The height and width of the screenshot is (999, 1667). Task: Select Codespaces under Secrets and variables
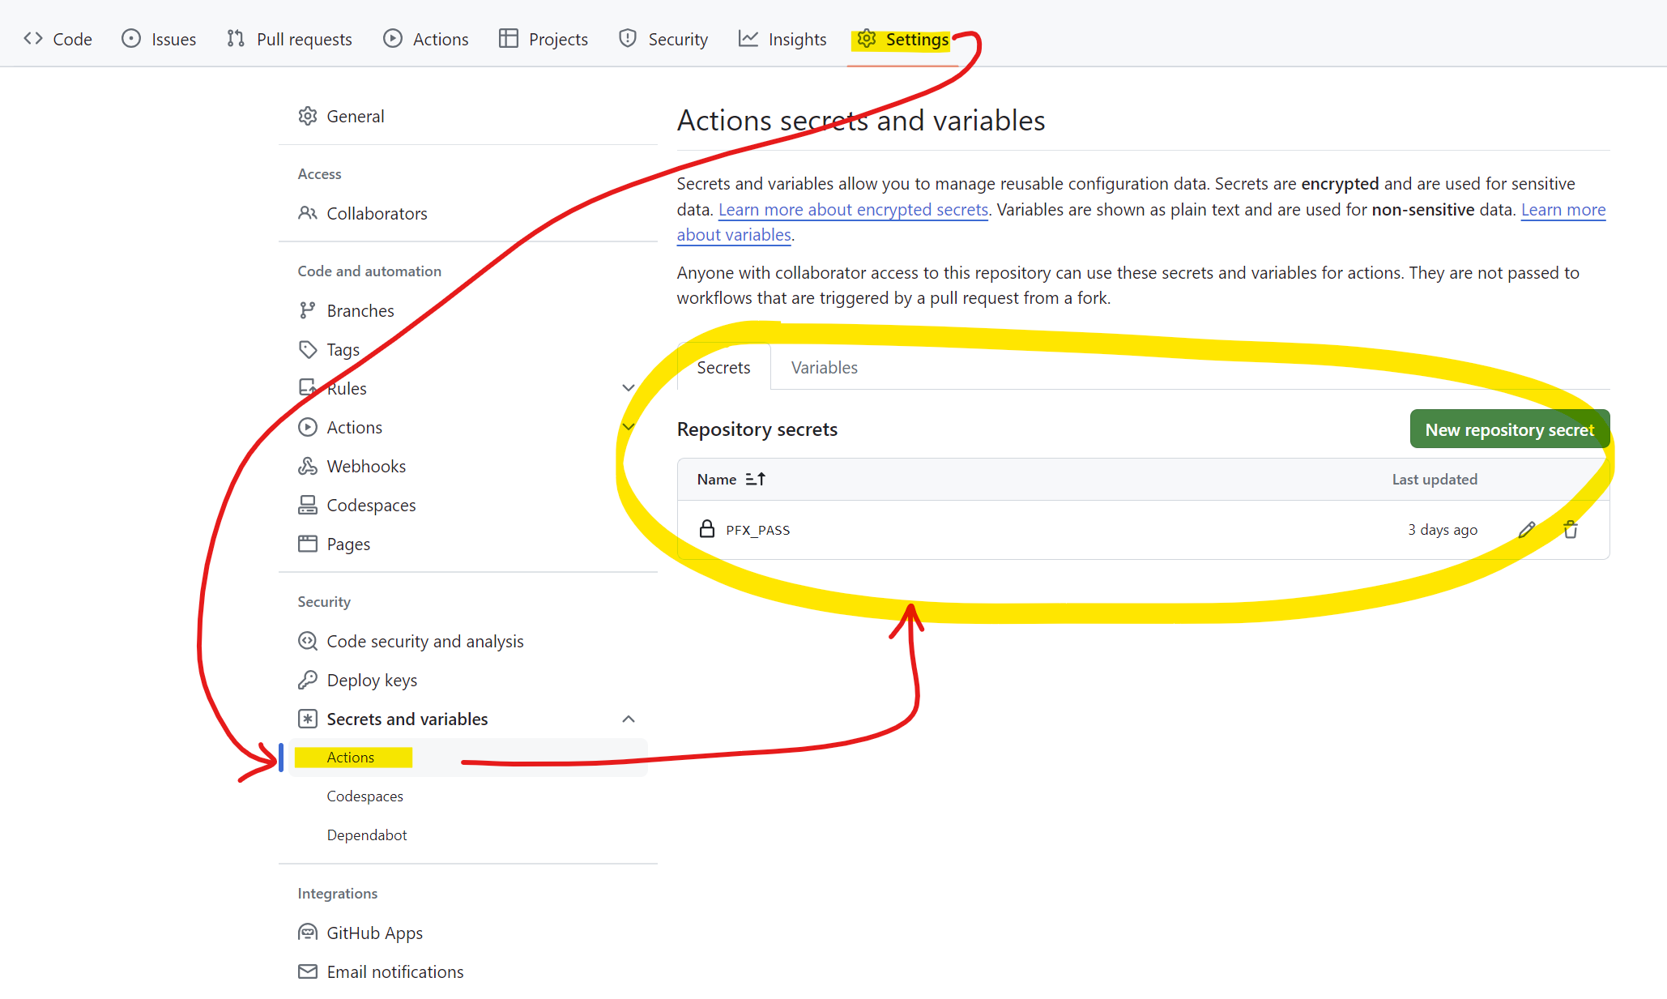(365, 796)
